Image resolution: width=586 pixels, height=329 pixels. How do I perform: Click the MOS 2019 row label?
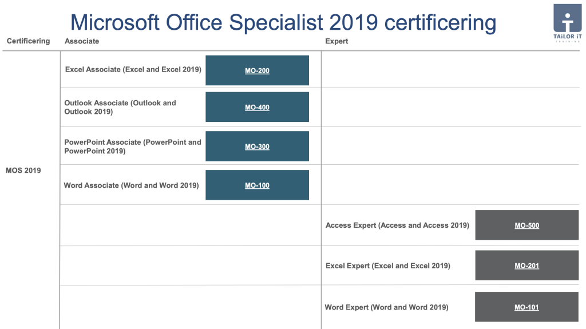coord(23,171)
